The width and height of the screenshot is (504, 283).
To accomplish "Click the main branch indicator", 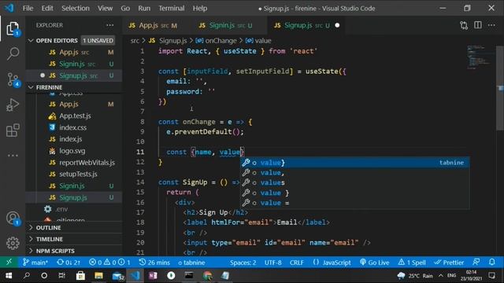I will click(x=35, y=262).
